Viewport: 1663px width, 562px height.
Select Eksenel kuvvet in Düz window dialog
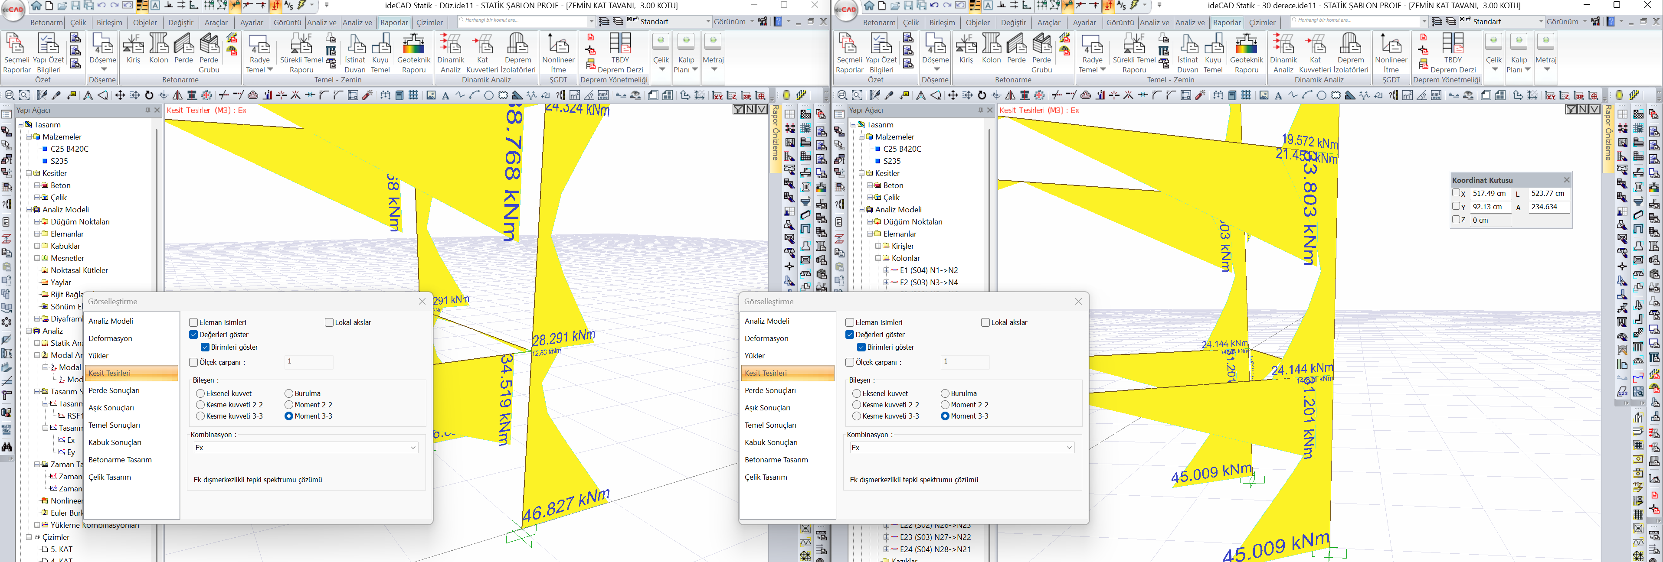pyautogui.click(x=200, y=393)
